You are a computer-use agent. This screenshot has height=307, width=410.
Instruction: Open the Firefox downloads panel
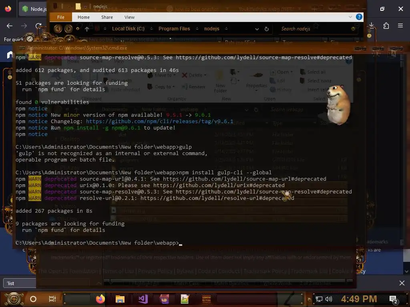point(371,25)
